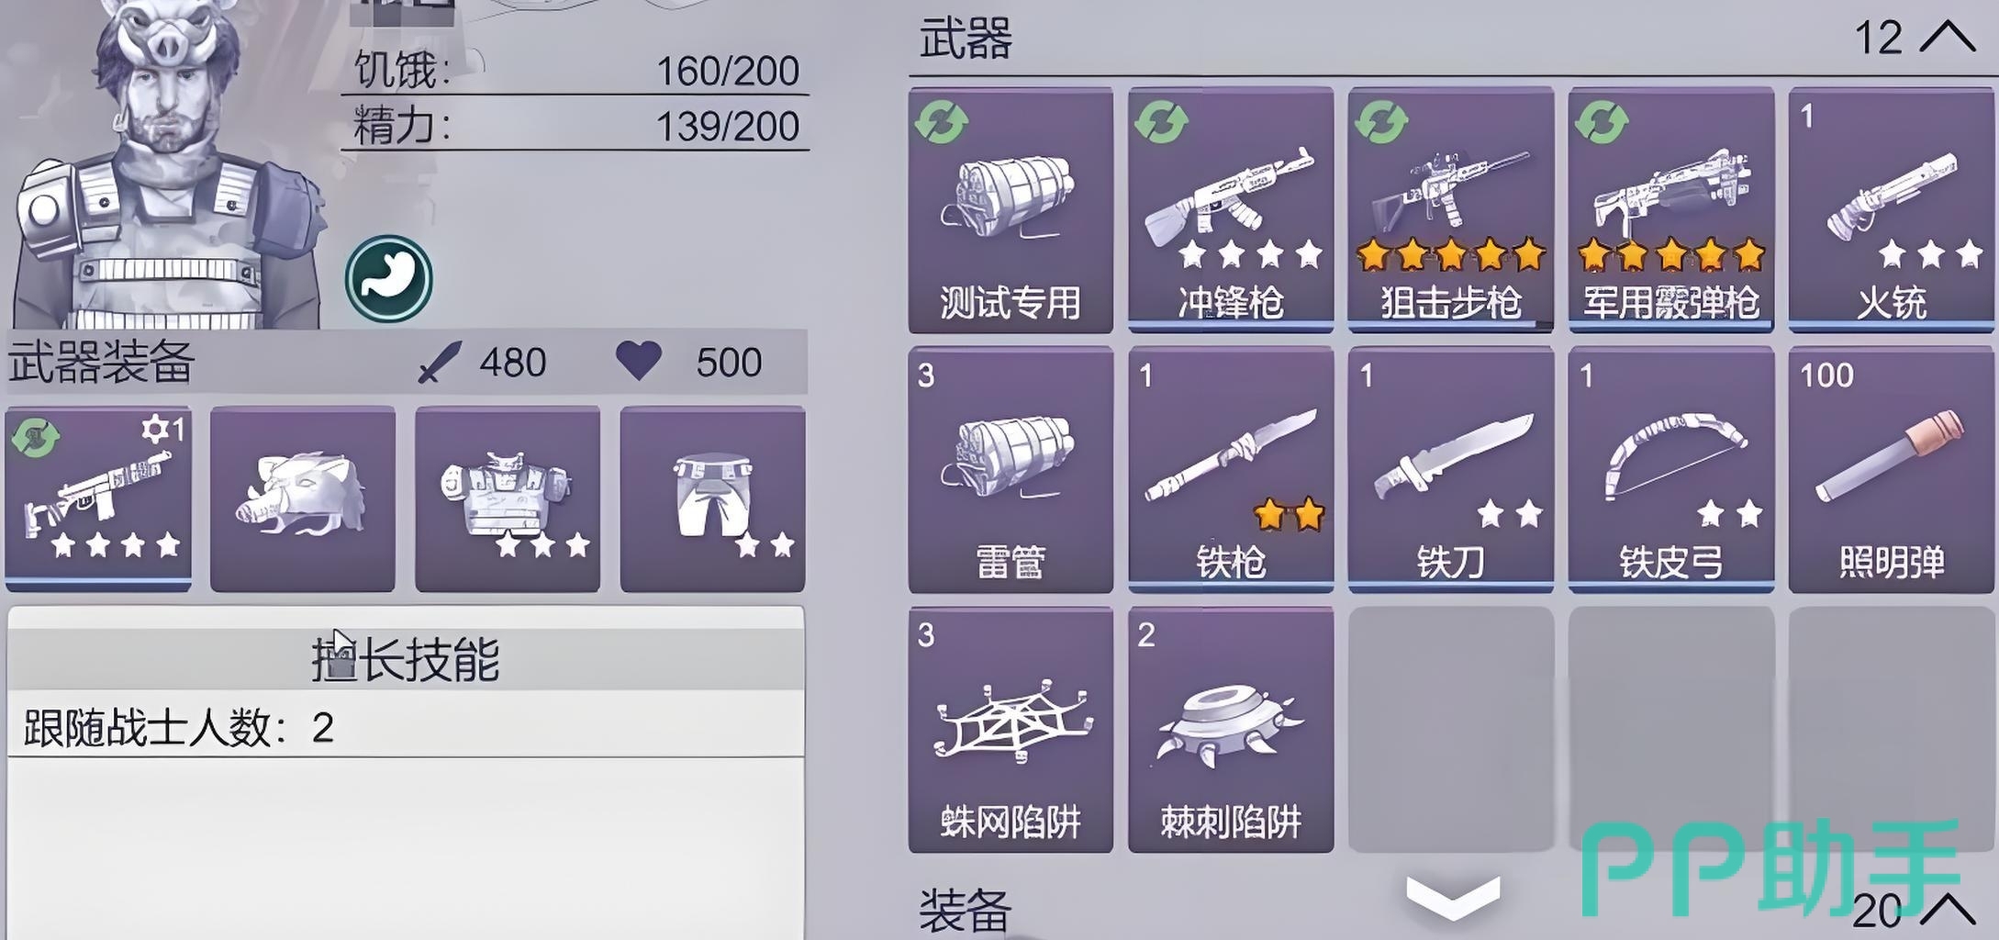Select the 狙击步枪 sniper rifle item
This screenshot has width=1999, height=940.
[x=1450, y=209]
